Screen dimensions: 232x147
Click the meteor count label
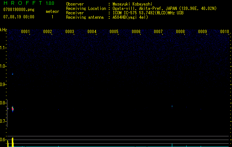pyautogui.click(x=52, y=11)
